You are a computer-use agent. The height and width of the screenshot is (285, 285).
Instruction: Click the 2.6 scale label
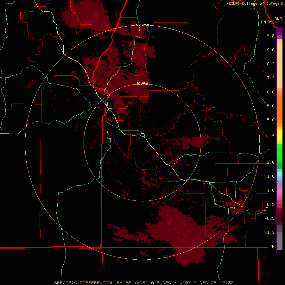pos(271,162)
